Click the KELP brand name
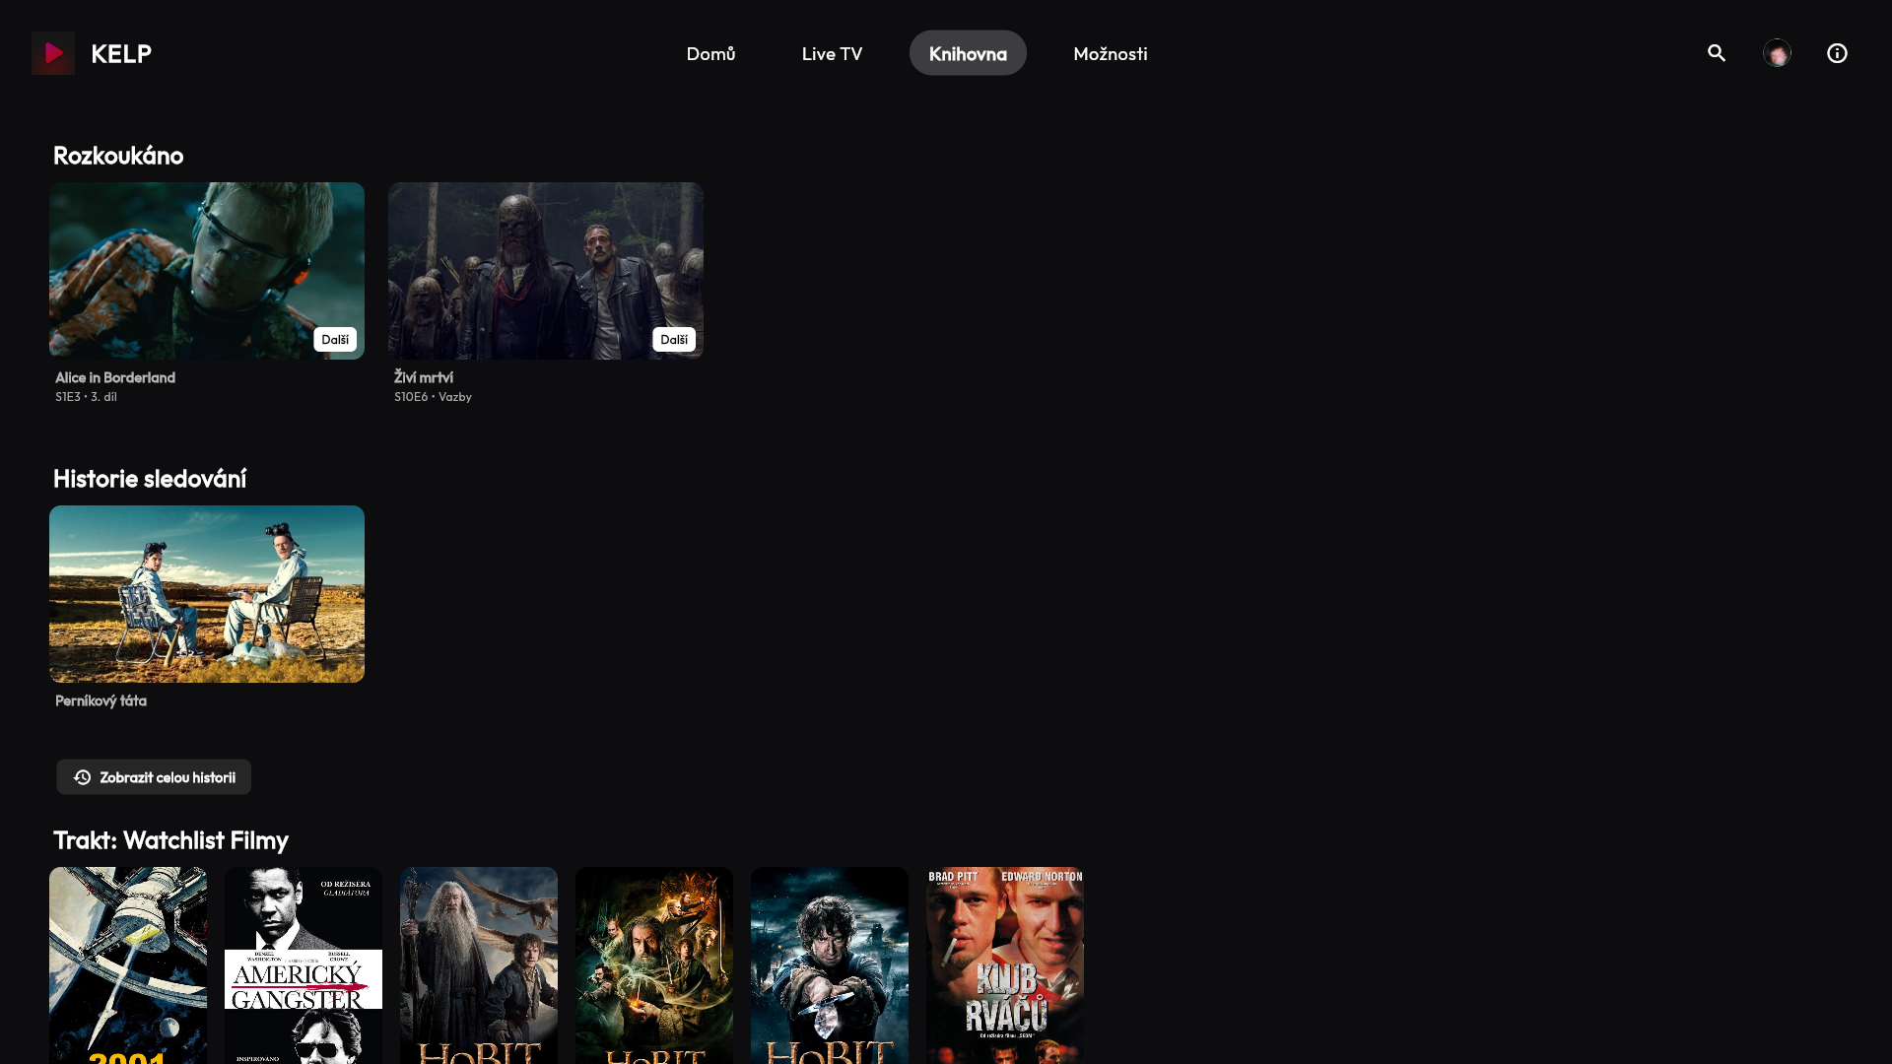The image size is (1892, 1064). click(x=121, y=53)
